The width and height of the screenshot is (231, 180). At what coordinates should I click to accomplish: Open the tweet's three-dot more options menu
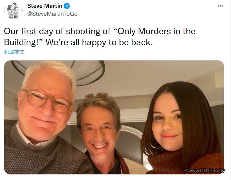pos(221,6)
